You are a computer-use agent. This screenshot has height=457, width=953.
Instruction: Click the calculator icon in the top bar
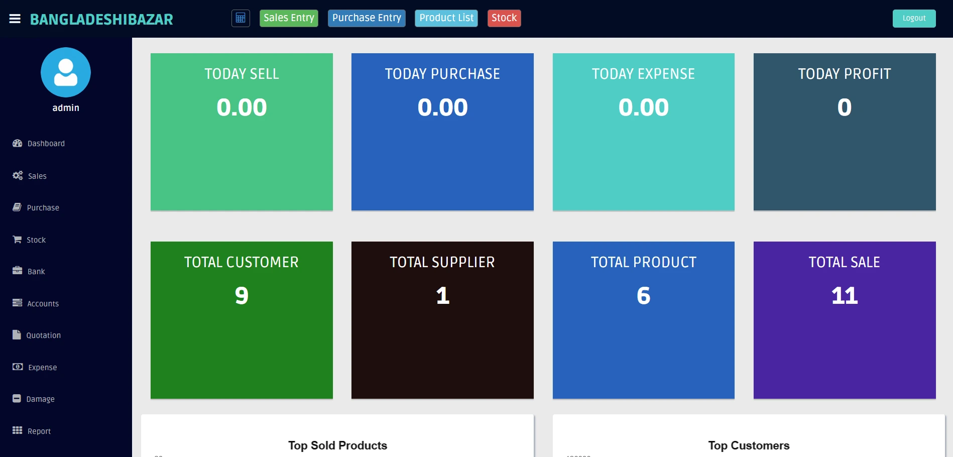pyautogui.click(x=240, y=18)
